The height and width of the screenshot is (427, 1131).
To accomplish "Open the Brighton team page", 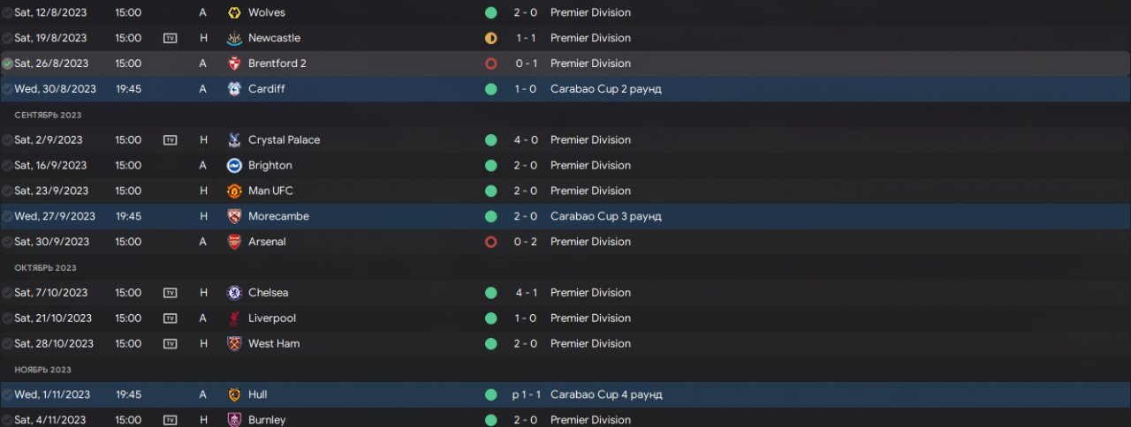I will (x=269, y=166).
